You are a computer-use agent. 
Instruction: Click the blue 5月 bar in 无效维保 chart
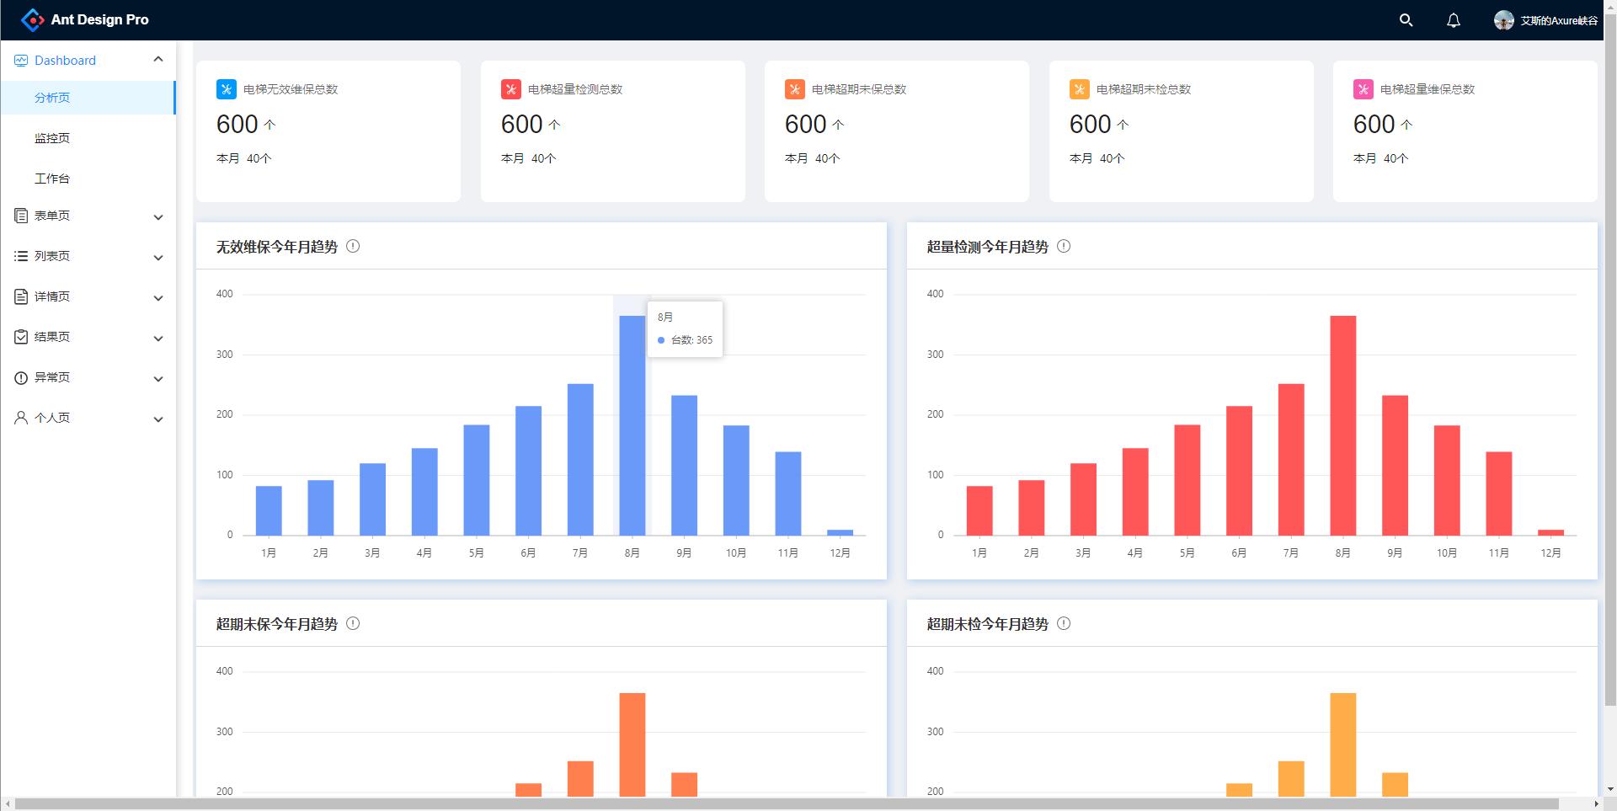[x=477, y=480]
